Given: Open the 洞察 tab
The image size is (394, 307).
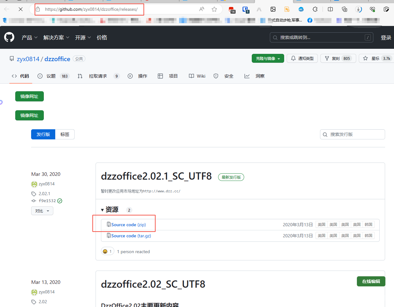Looking at the screenshot, I should click(254, 76).
